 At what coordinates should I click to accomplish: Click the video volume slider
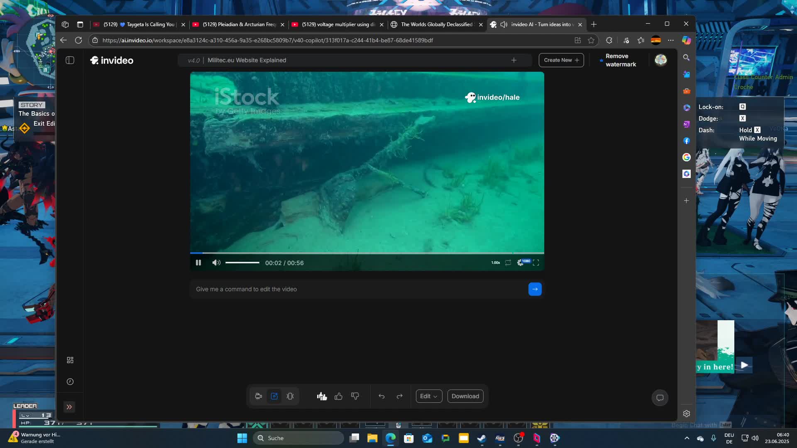(x=242, y=263)
